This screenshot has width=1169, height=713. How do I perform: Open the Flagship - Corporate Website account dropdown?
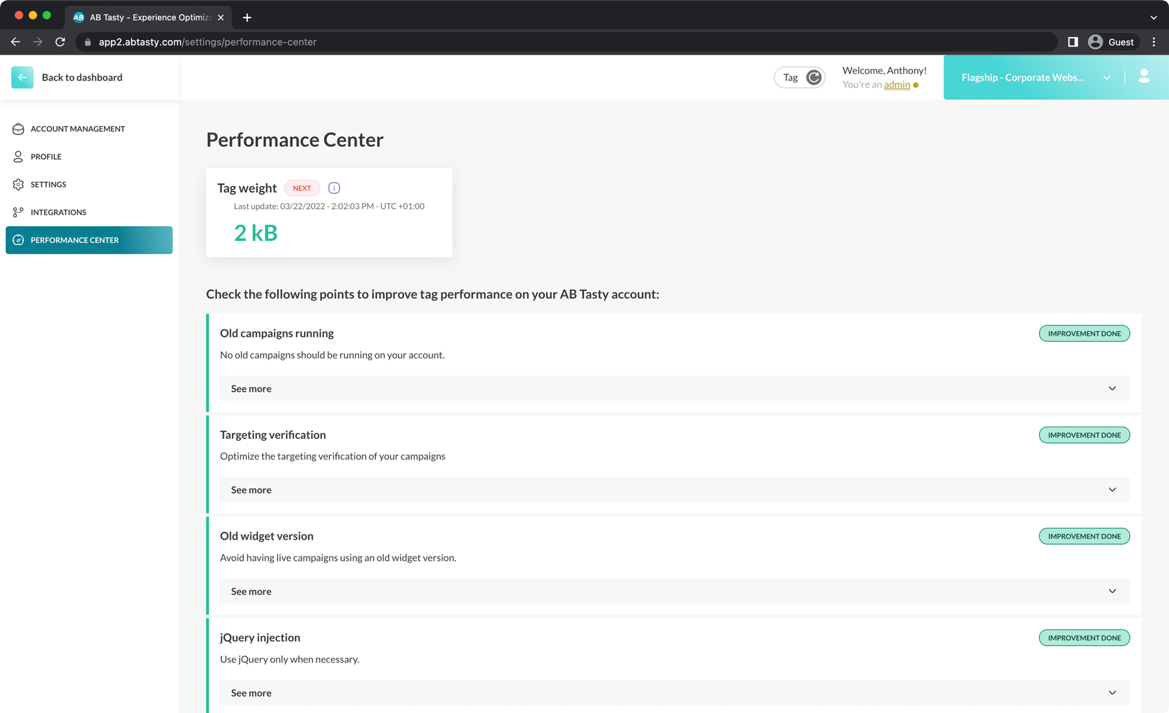[1035, 77]
